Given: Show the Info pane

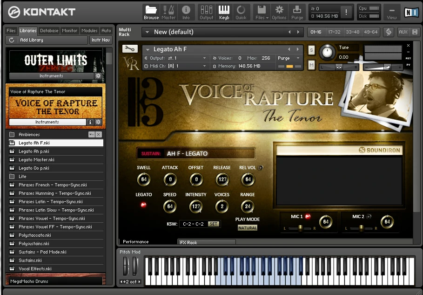Looking at the screenshot, I should point(186,13).
